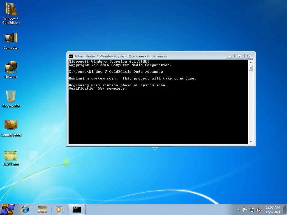Click the cmd scrollbar down arrow
The width and height of the screenshot is (287, 215).
tap(251, 142)
